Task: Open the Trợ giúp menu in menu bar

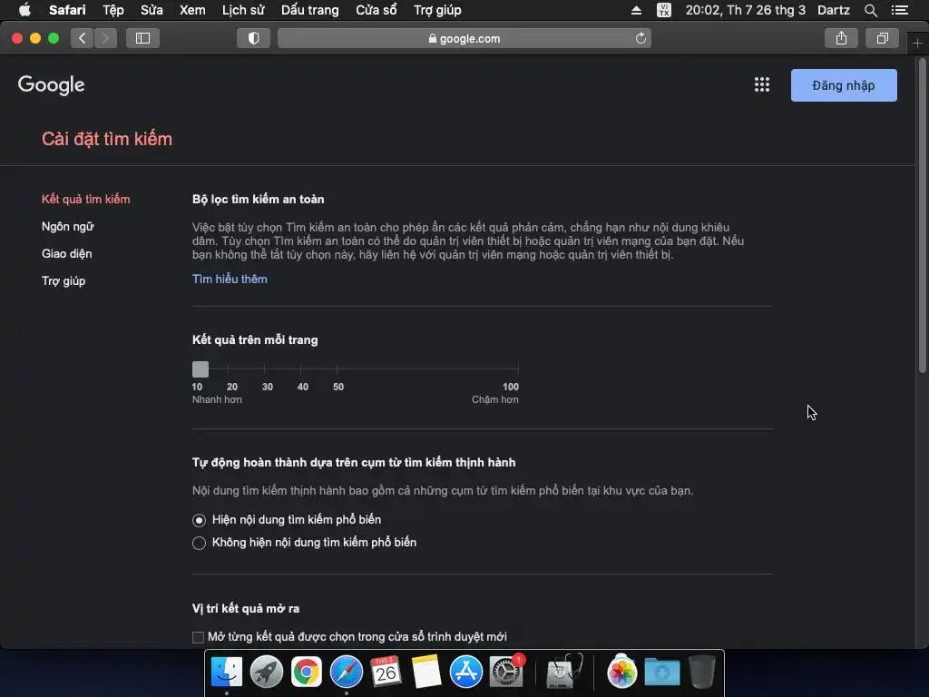Action: (437, 10)
